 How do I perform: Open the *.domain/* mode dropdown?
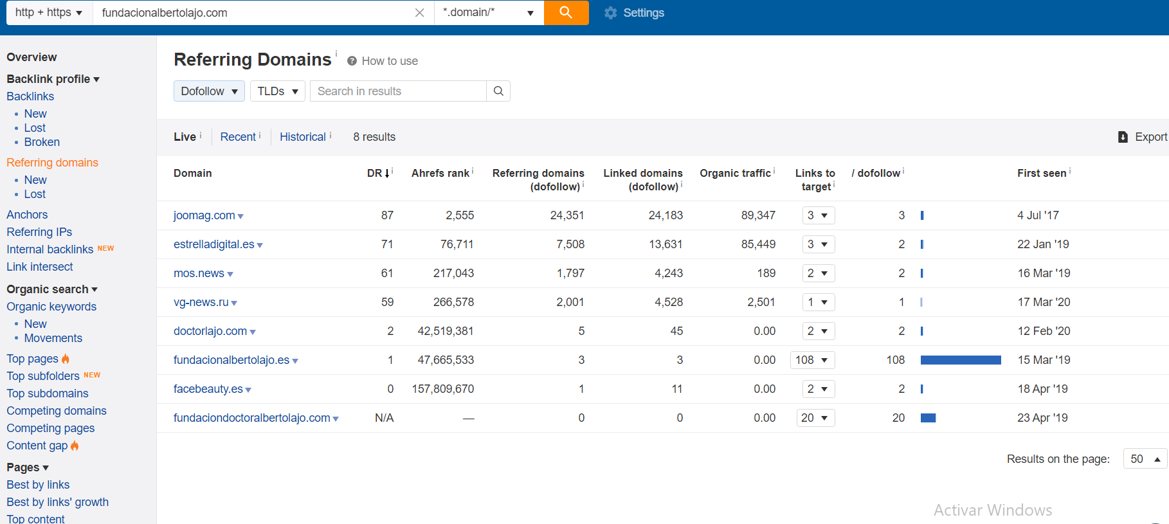pyautogui.click(x=489, y=13)
